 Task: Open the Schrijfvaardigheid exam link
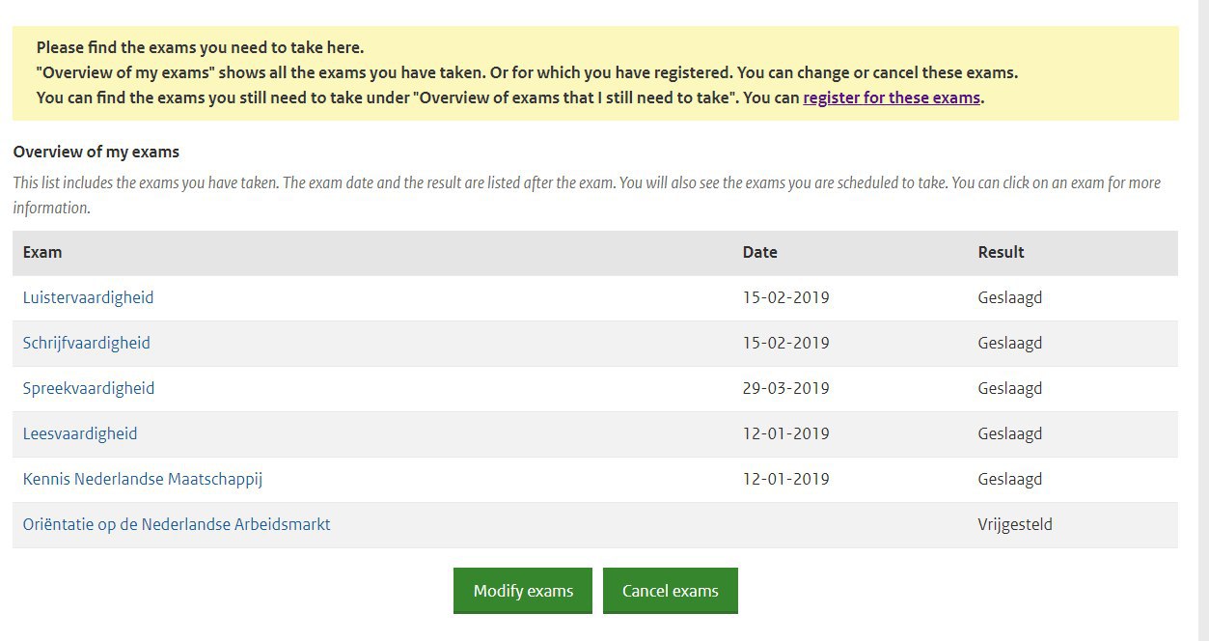pos(86,343)
